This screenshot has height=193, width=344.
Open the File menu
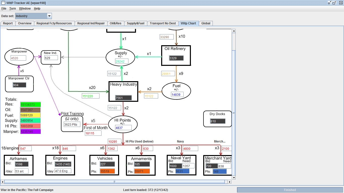pyautogui.click(x=4, y=9)
